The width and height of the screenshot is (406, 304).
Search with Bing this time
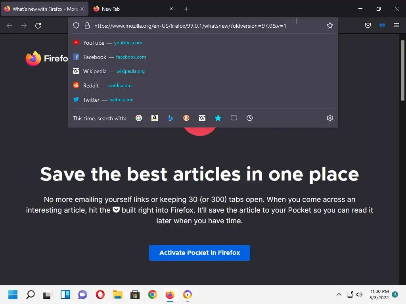(170, 118)
